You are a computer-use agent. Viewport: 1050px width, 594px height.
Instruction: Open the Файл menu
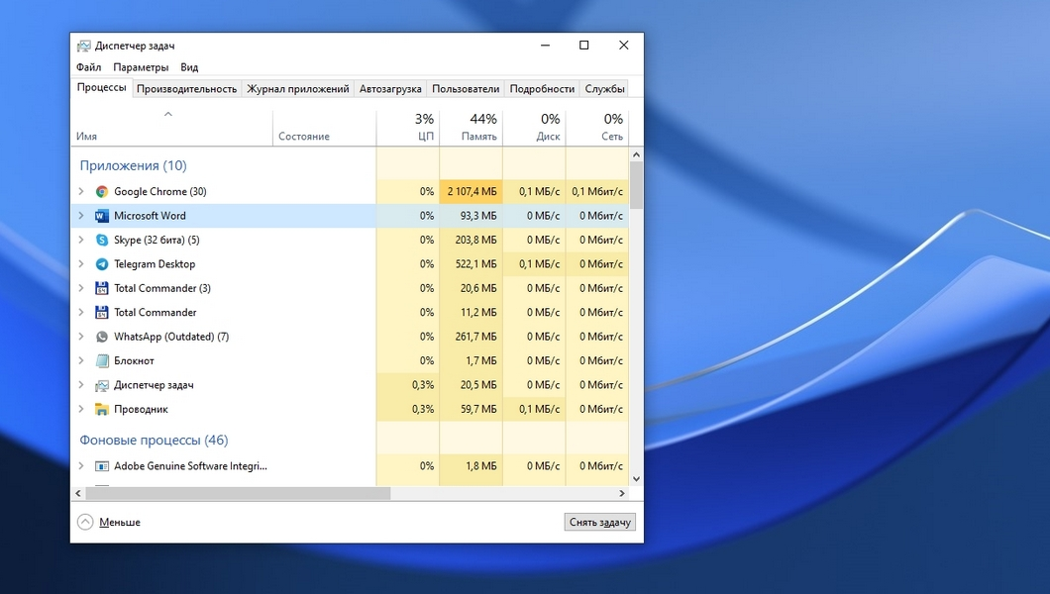click(x=88, y=67)
